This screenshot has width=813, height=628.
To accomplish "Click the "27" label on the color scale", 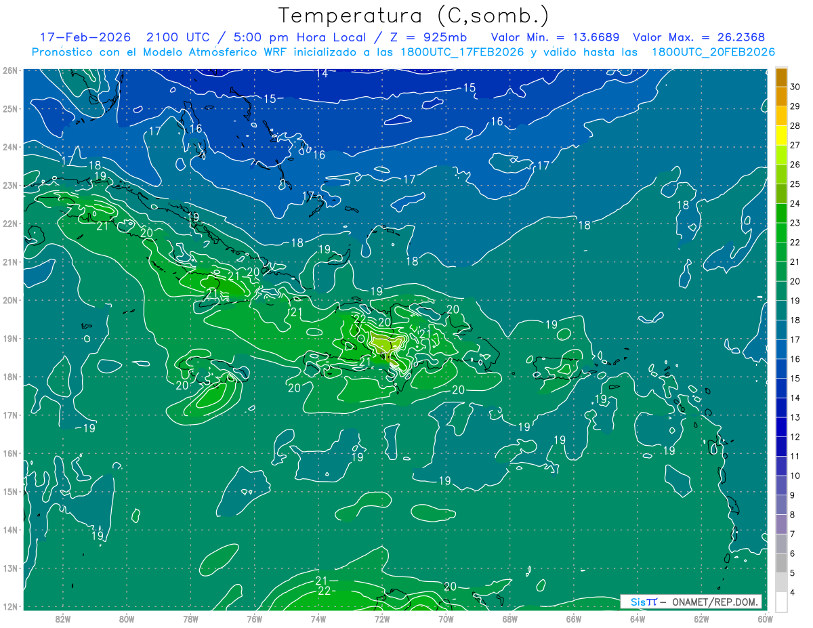I will (795, 145).
